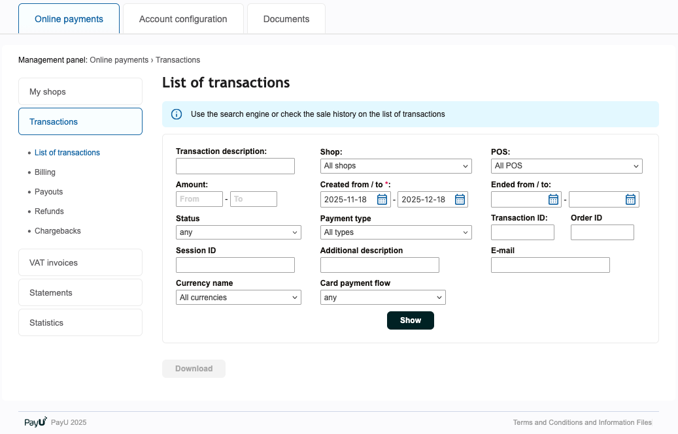The image size is (678, 434).
Task: Choose a currency from Currency name dropdown
Action: (x=238, y=298)
